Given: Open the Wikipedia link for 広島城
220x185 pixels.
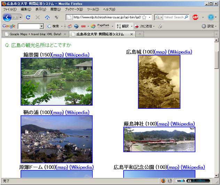Looking at the screenshot, I should tap(180, 52).
